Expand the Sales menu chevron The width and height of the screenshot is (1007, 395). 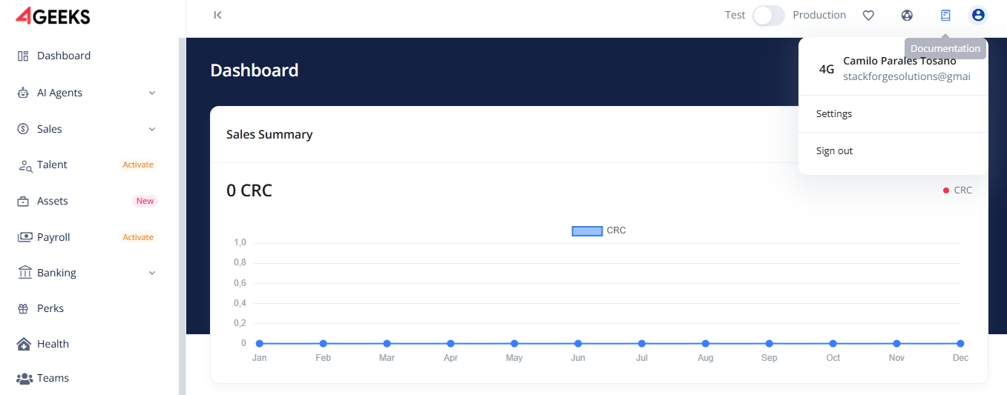click(152, 129)
